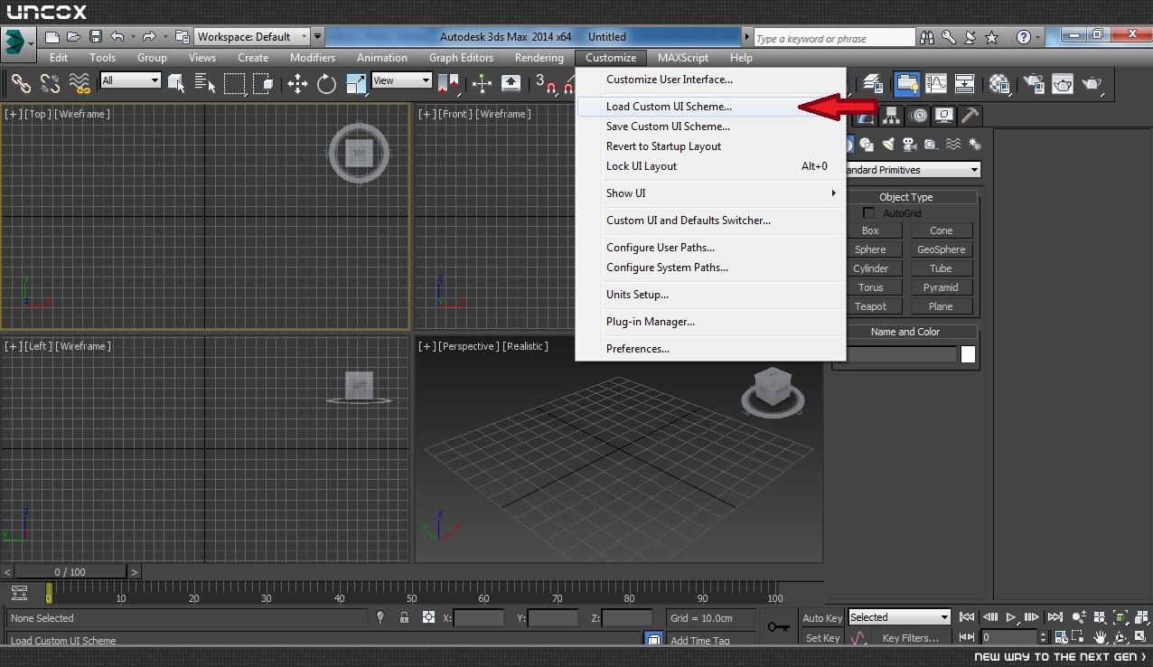Create a Teapot primitive button

pos(870,306)
